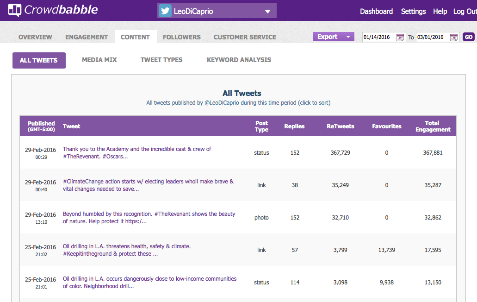Open the calendar icon for end date
The image size is (477, 302).
coord(453,37)
